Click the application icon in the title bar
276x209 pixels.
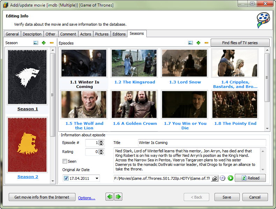pos(6,5)
